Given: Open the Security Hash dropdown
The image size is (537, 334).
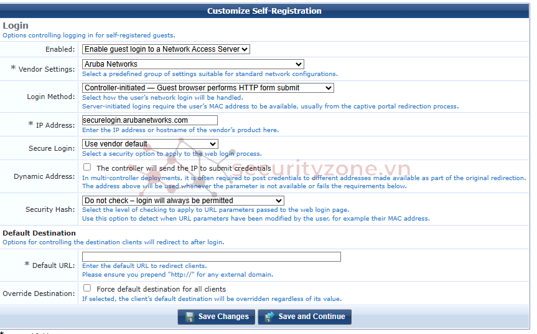Looking at the screenshot, I should point(183,201).
